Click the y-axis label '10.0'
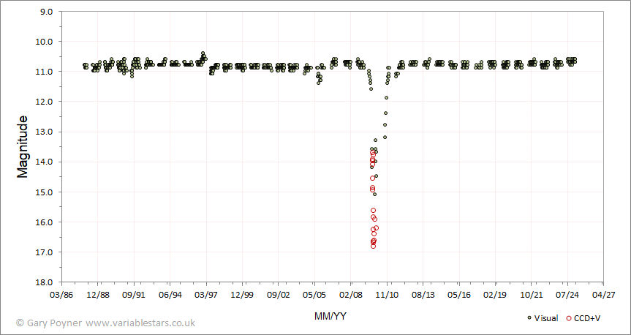 point(46,42)
